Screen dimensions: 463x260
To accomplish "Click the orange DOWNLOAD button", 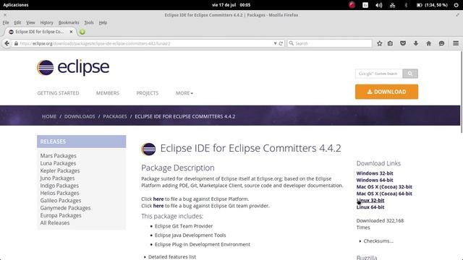I will [386, 92].
